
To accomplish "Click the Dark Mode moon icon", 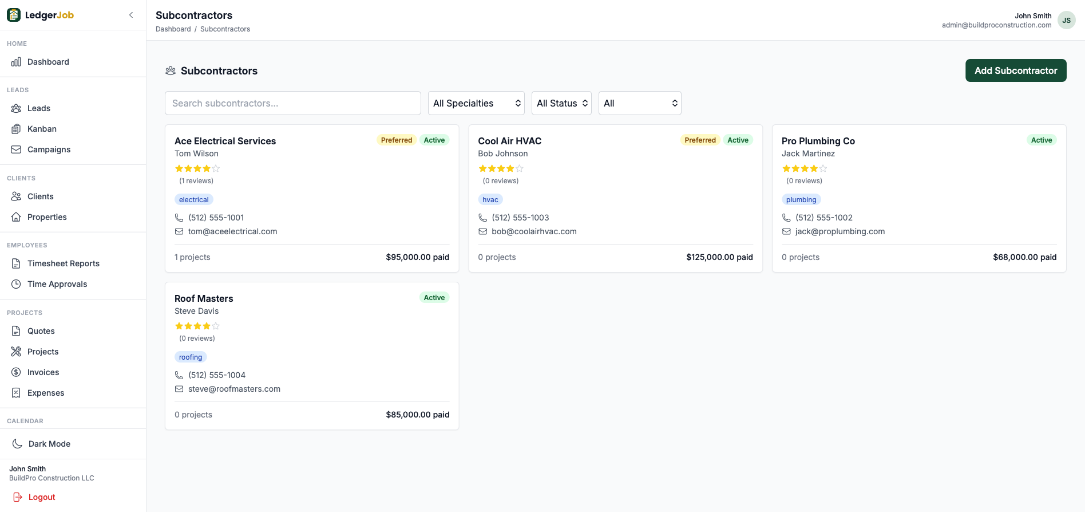I will pos(18,444).
